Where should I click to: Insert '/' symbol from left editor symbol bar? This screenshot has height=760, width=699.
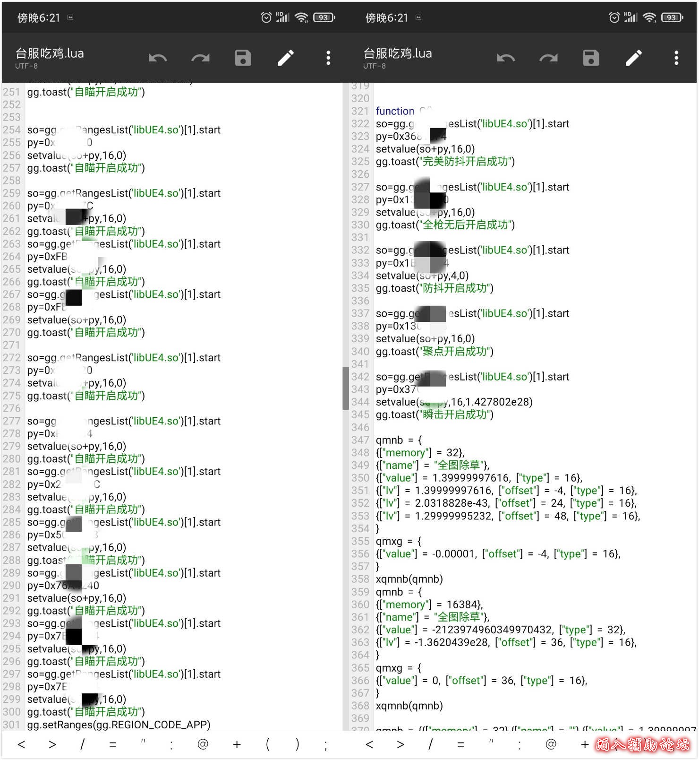coord(82,744)
